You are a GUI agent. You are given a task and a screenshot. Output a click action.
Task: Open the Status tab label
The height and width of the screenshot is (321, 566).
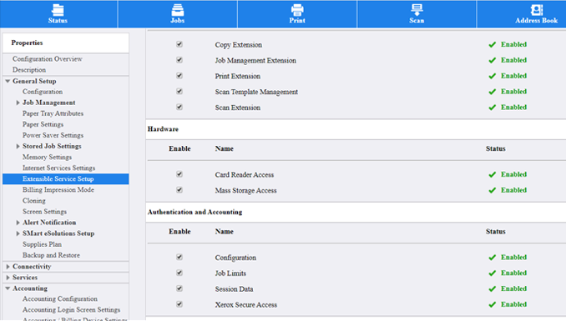(58, 21)
